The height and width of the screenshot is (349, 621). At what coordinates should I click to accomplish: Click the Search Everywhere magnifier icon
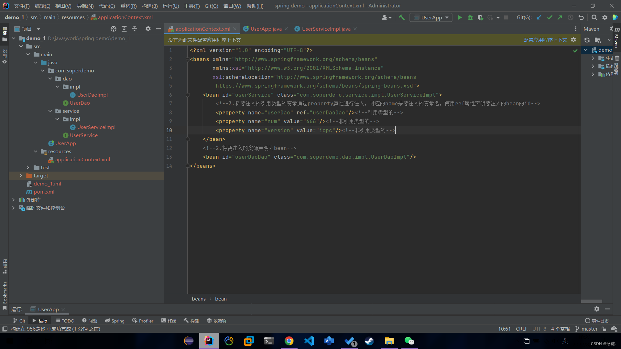(594, 17)
